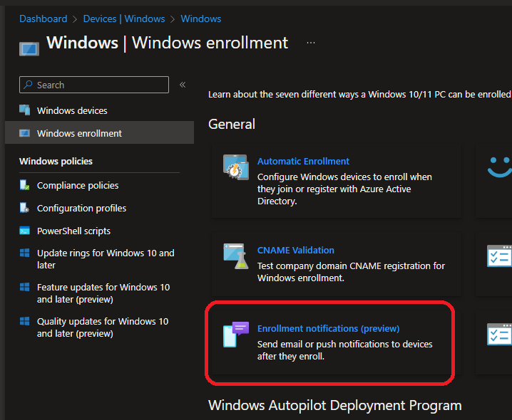512x420 pixels.
Task: Focus the sidebar Search field
Action: pyautogui.click(x=94, y=85)
